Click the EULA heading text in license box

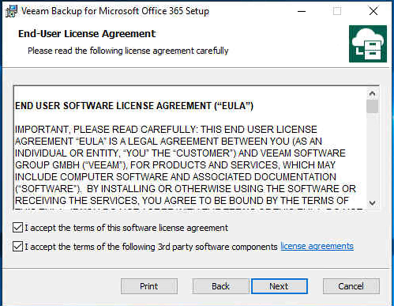[x=134, y=106]
